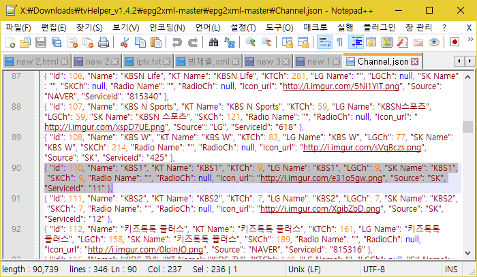477x277 pixels.
Task: Open the user-defined language dialog icon
Action: pyautogui.click(x=371, y=42)
